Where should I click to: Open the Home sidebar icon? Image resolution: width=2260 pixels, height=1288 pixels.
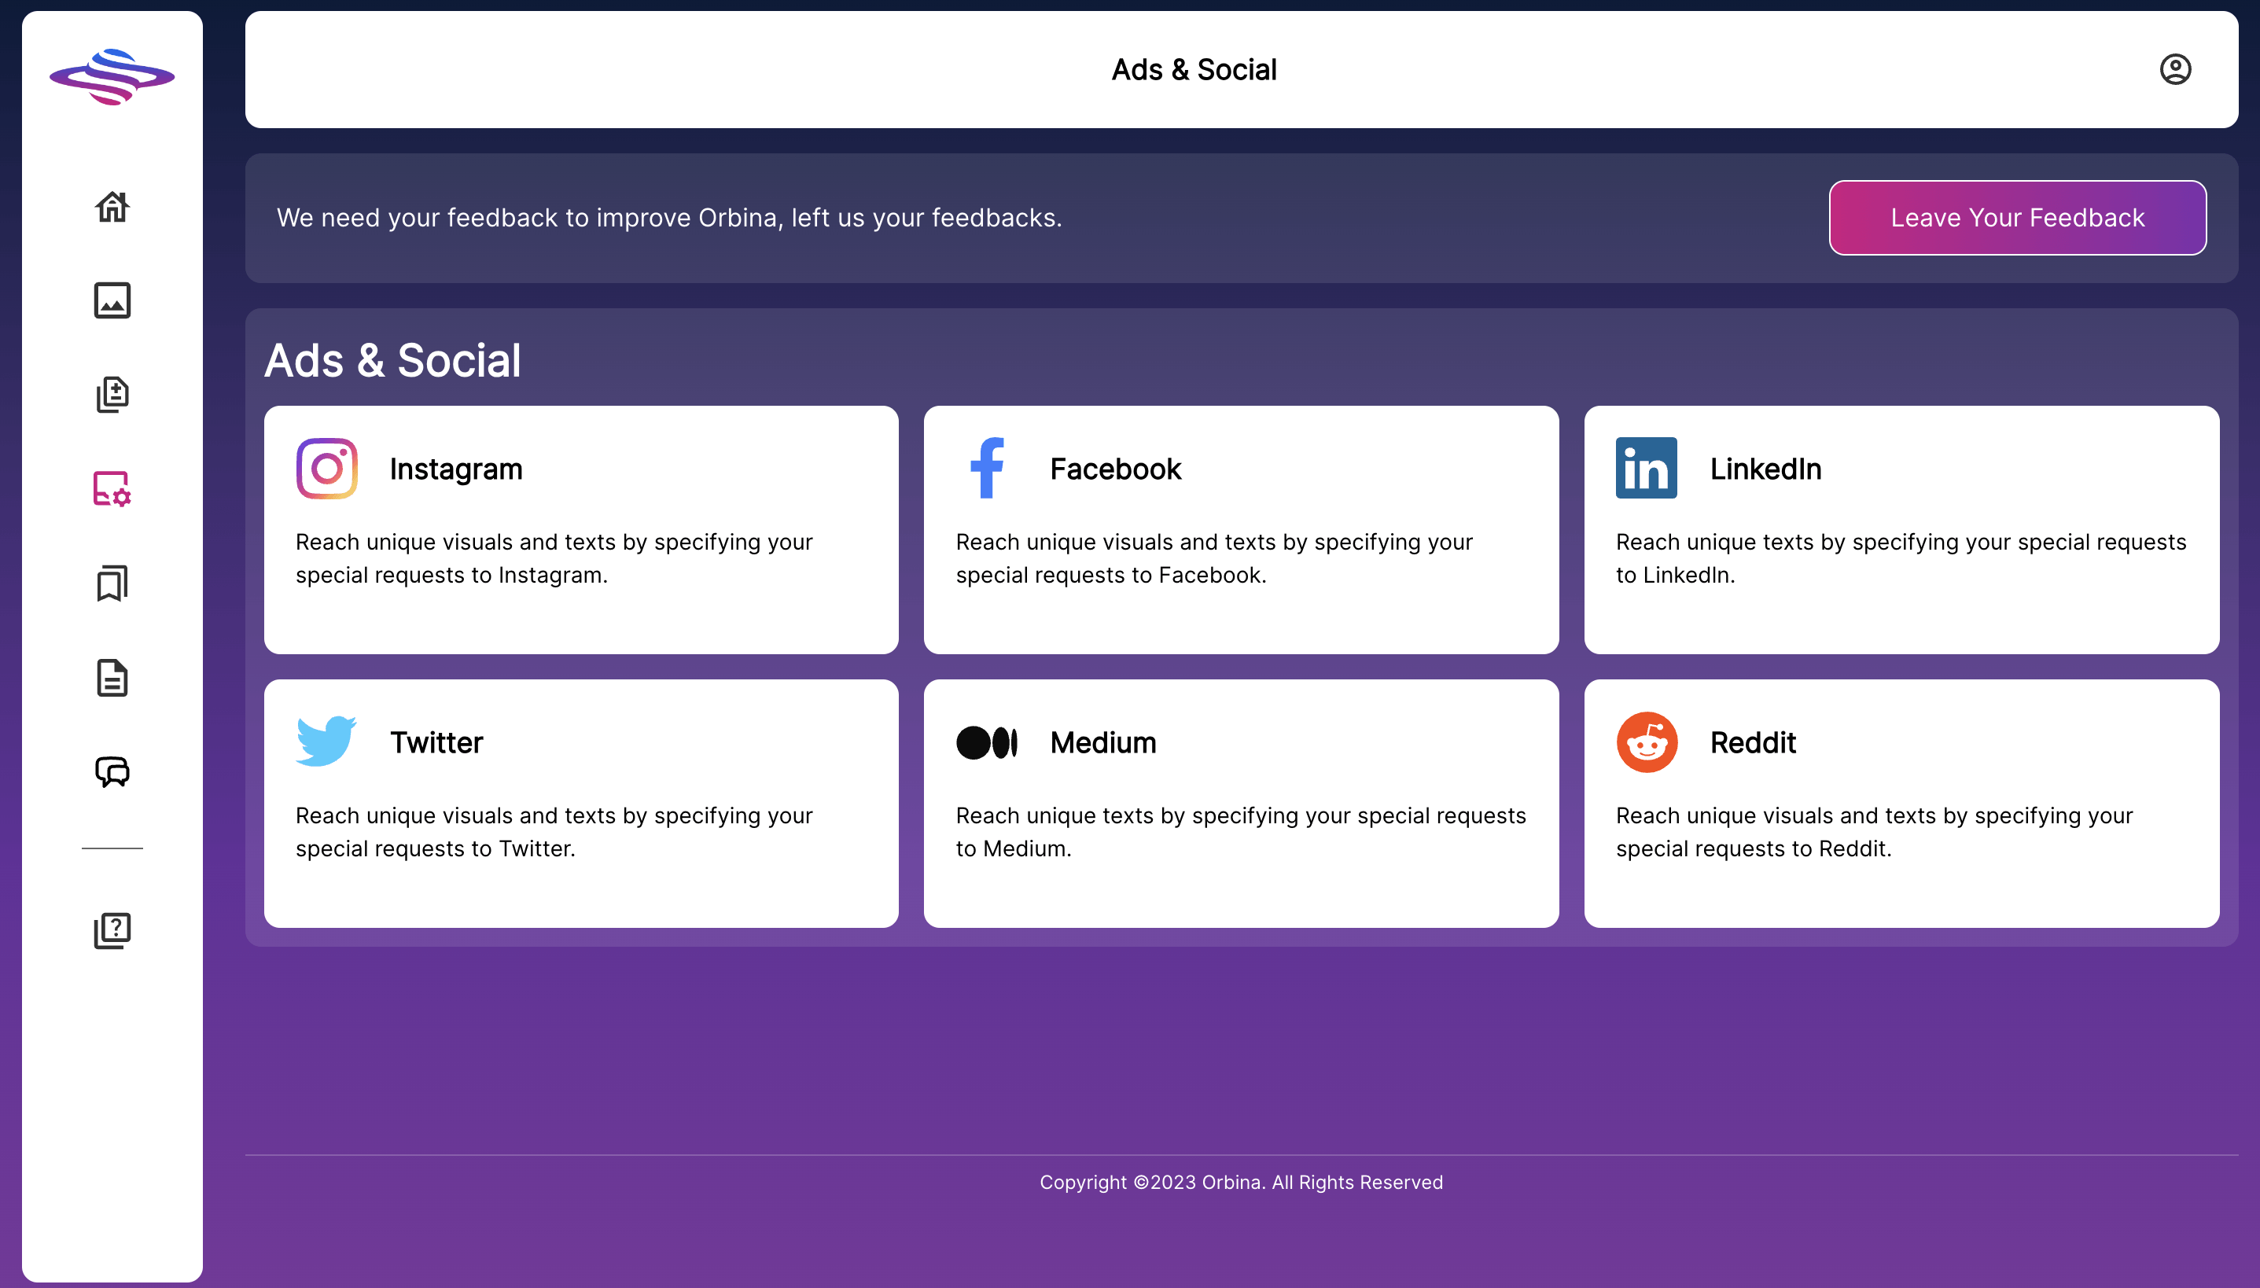pos(112,207)
